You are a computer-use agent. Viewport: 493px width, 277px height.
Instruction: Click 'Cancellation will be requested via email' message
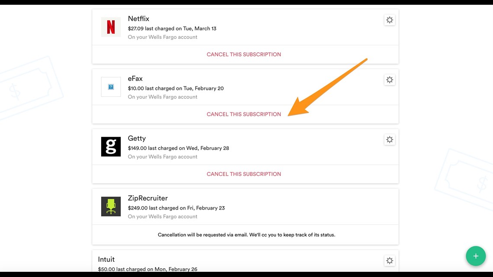pyautogui.click(x=246, y=235)
